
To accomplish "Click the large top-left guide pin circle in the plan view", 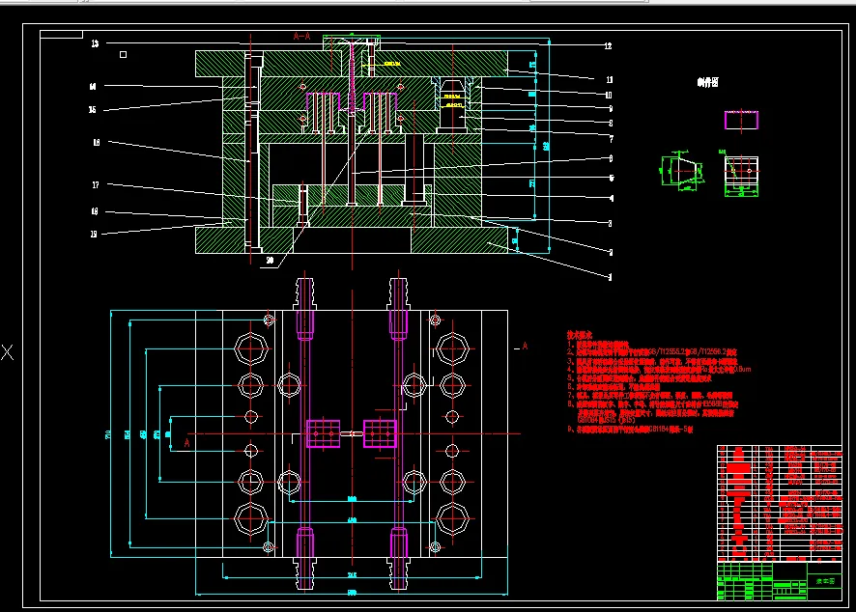I will click(251, 348).
